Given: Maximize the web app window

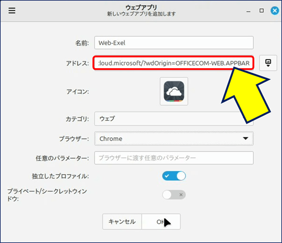Looking at the screenshot, I should tap(261, 11).
